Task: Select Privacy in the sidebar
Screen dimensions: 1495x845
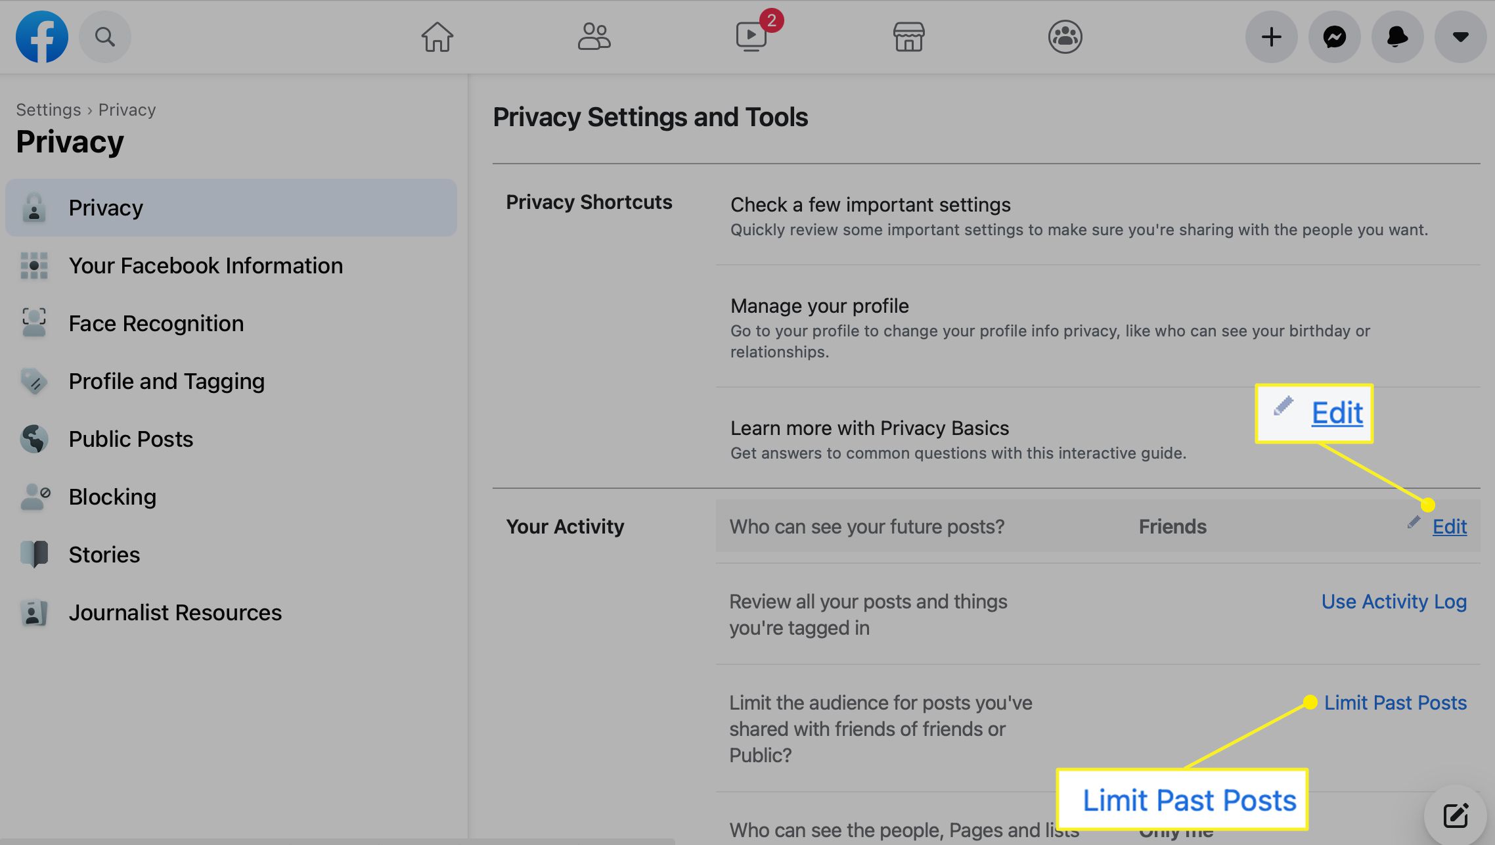Action: point(231,208)
